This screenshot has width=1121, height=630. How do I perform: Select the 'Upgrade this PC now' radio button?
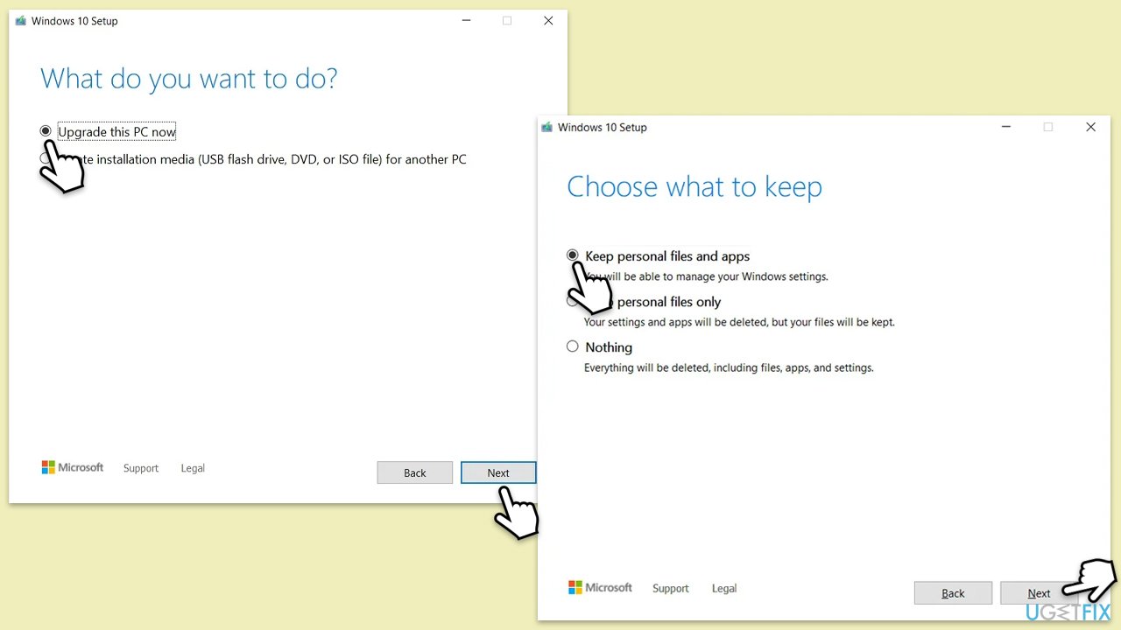click(x=46, y=131)
